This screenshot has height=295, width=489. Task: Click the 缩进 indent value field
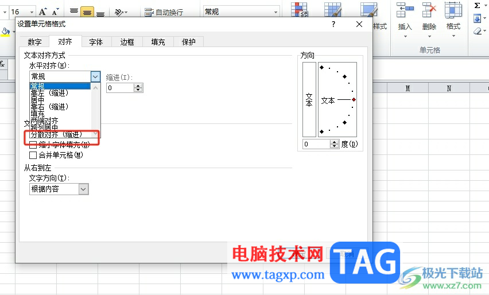coord(120,88)
